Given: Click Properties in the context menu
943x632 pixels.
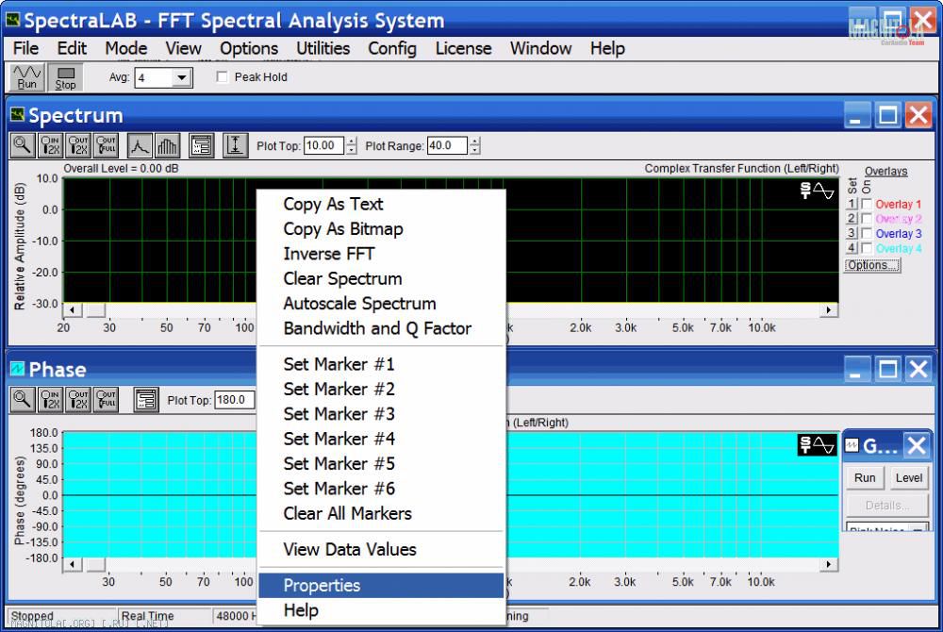Looking at the screenshot, I should click(381, 586).
